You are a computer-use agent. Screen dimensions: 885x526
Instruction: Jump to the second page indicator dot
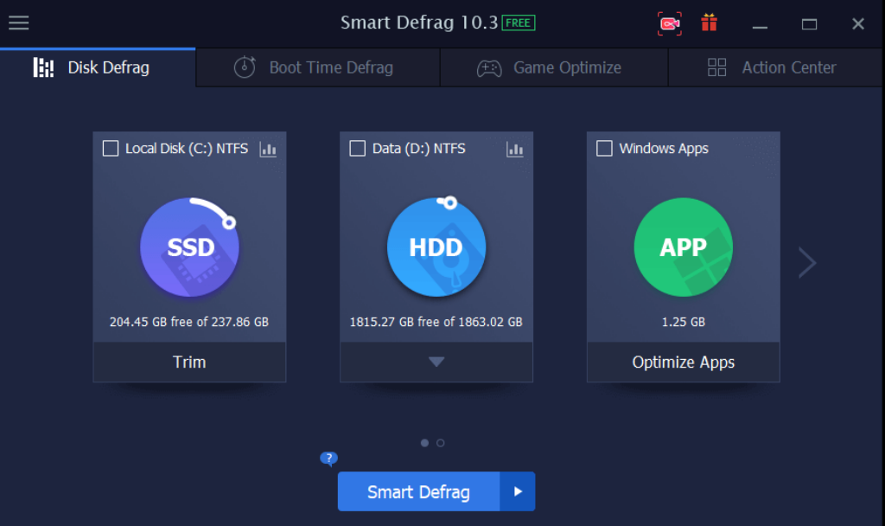coord(440,443)
